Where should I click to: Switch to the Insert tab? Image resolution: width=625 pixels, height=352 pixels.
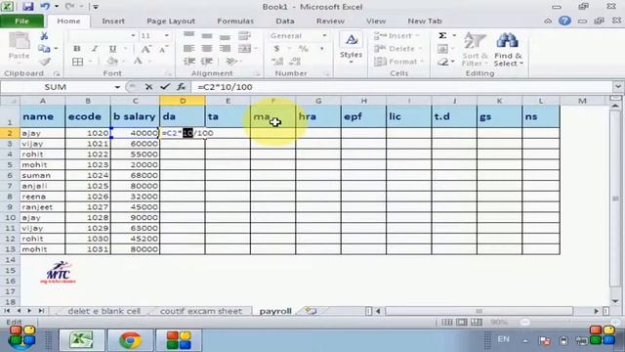113,21
